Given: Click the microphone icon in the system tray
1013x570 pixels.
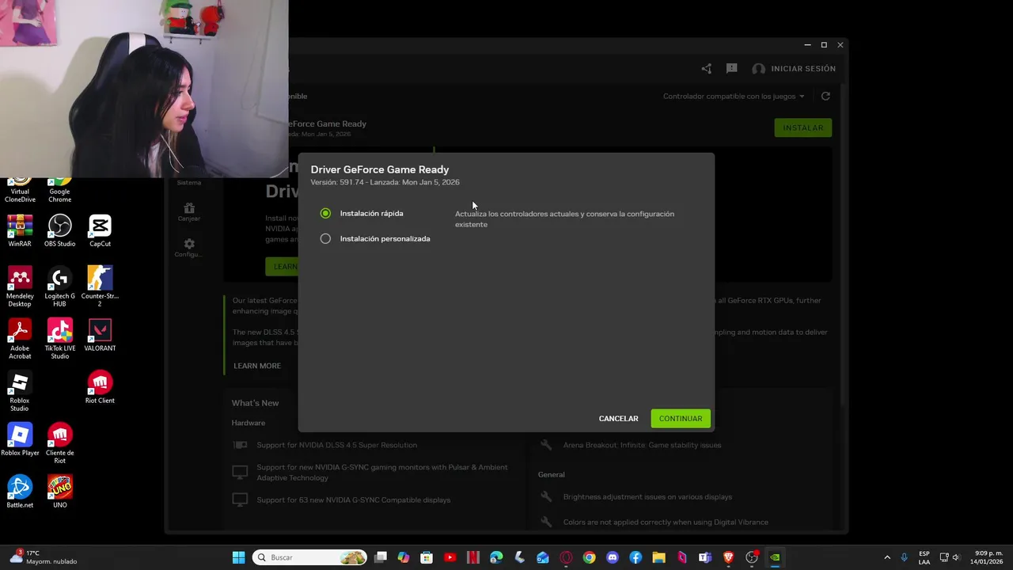Looking at the screenshot, I should point(904,557).
